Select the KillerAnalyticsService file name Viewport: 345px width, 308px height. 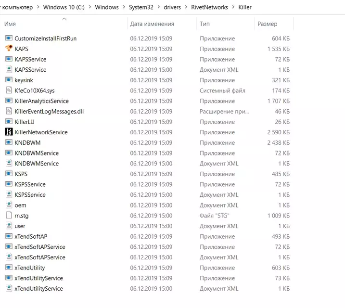point(41,101)
